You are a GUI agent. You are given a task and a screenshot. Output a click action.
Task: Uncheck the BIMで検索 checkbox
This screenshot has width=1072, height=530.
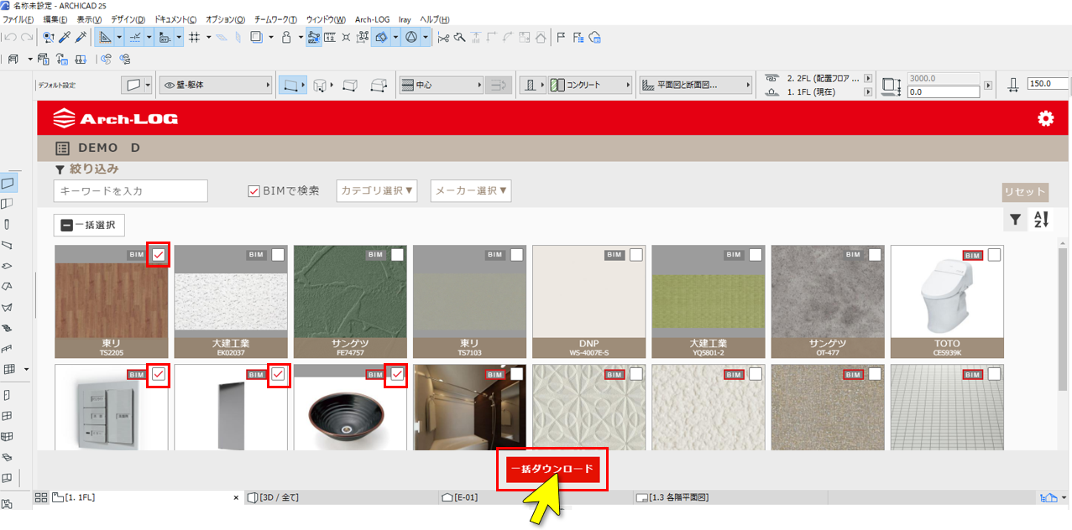tap(254, 191)
